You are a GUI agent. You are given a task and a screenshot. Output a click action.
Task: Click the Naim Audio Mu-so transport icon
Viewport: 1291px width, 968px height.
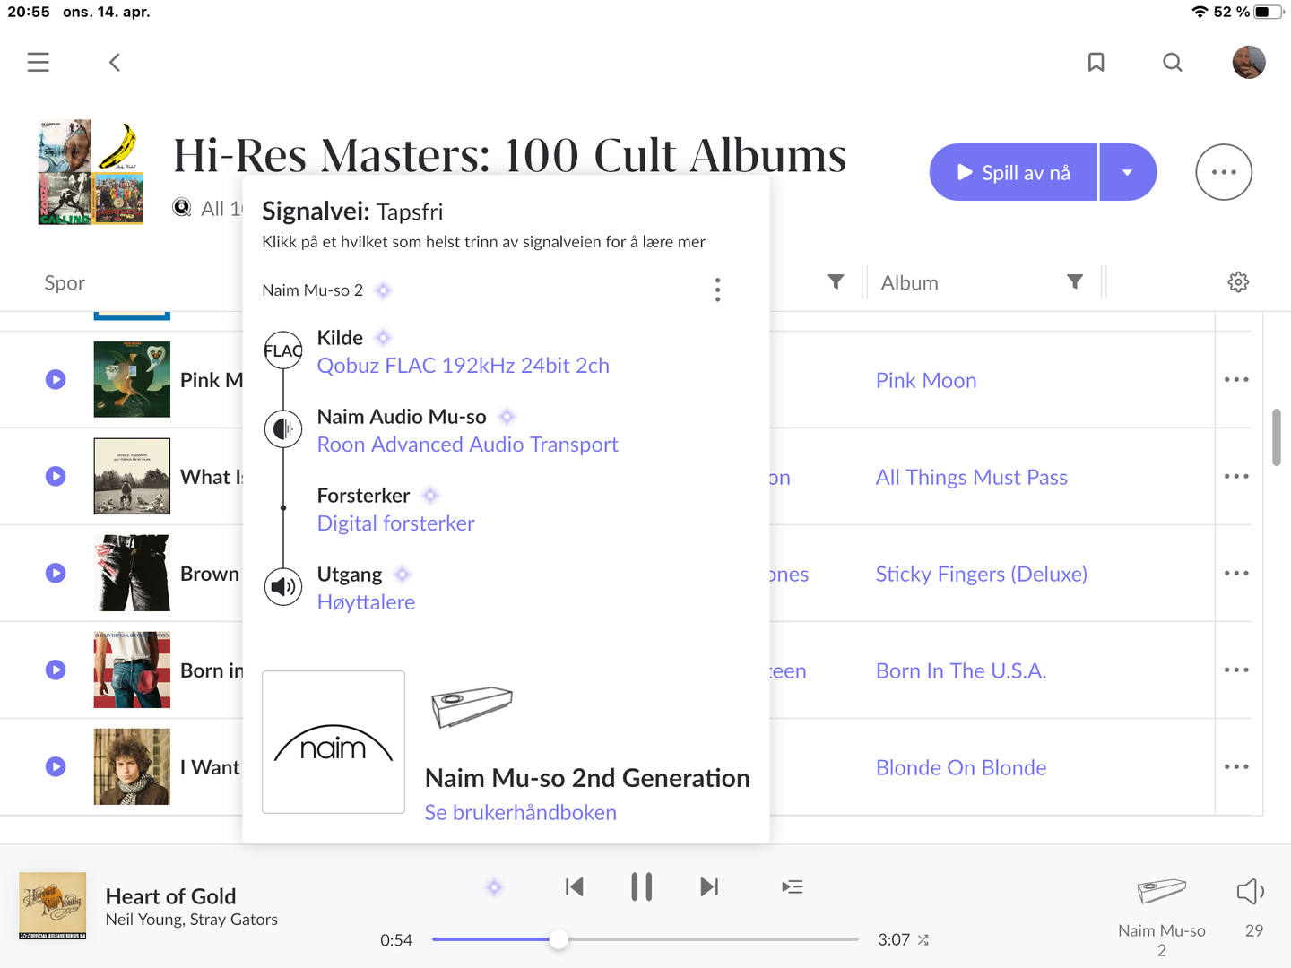coord(283,429)
